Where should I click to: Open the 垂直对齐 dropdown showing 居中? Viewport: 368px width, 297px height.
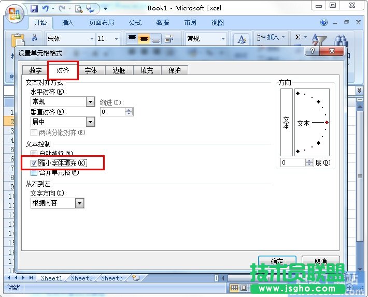90,122
